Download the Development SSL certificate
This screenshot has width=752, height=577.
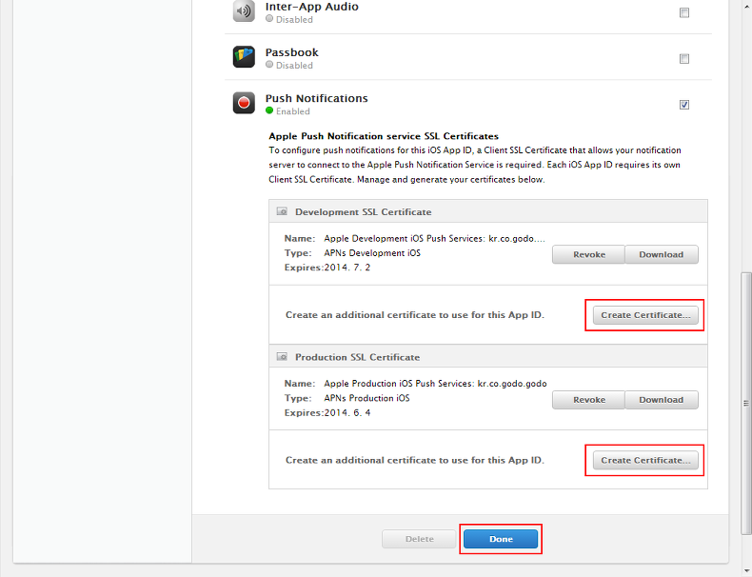coord(662,254)
